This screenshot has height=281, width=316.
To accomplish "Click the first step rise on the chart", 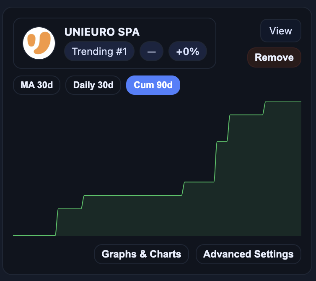I will point(57,222).
